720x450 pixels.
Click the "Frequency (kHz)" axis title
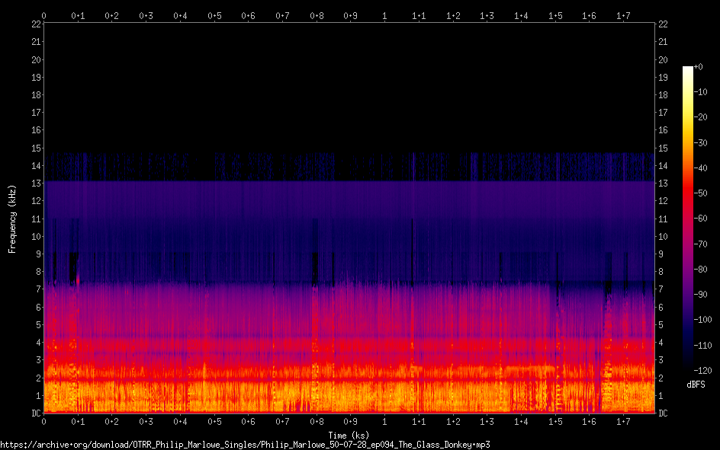point(12,219)
